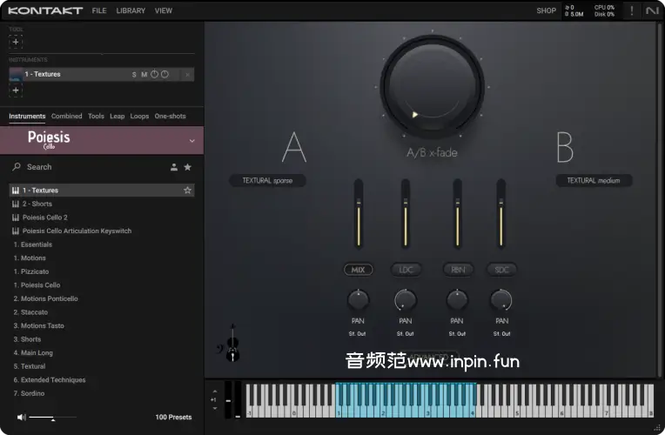Screen dimensions: 665x435
Task: Filter by user presets icon
Action: point(174,167)
